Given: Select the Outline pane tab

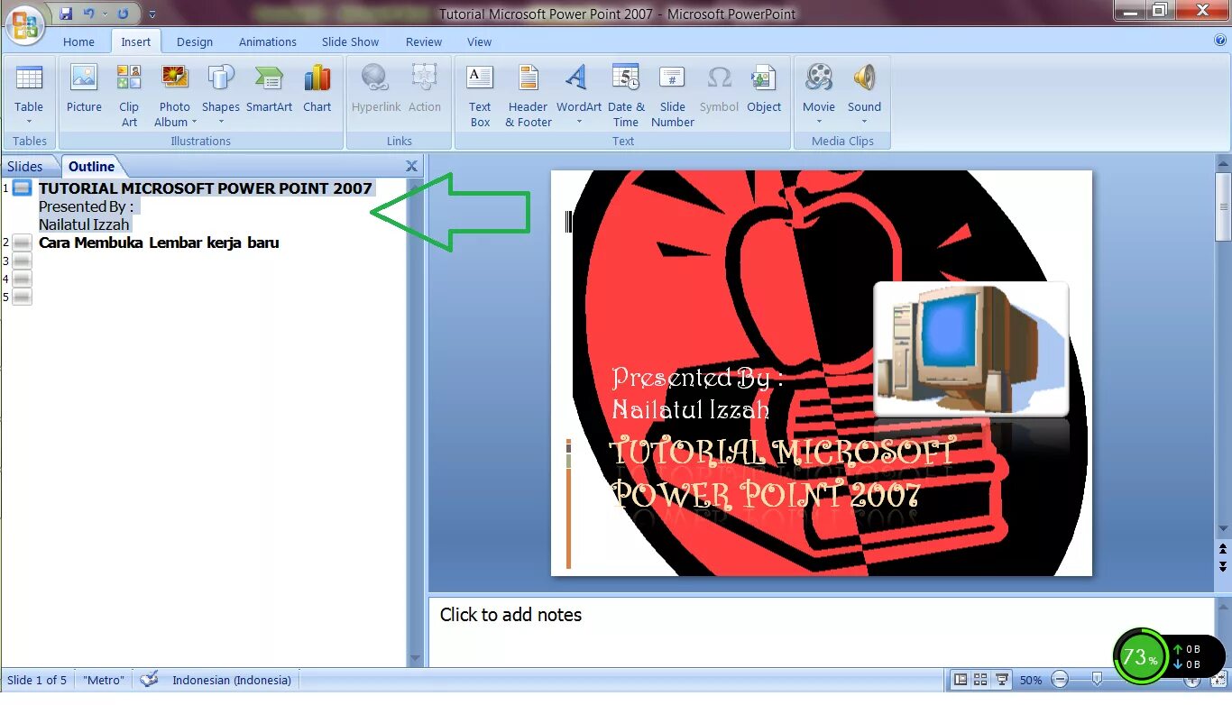Looking at the screenshot, I should pos(92,167).
